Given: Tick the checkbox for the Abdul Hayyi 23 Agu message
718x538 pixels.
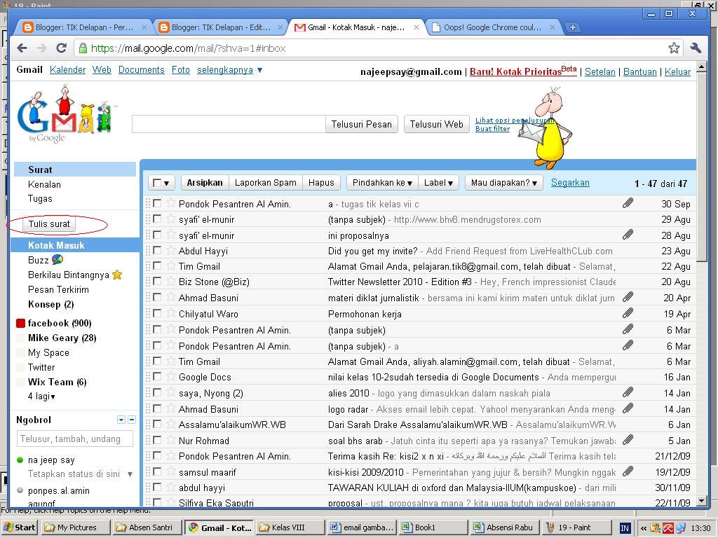Looking at the screenshot, I should [x=157, y=250].
